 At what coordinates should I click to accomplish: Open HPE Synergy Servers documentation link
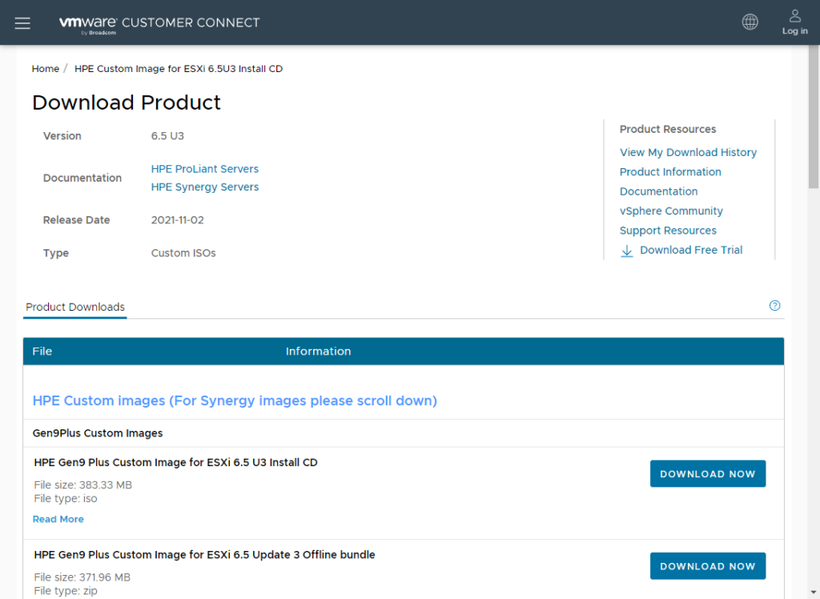[204, 187]
